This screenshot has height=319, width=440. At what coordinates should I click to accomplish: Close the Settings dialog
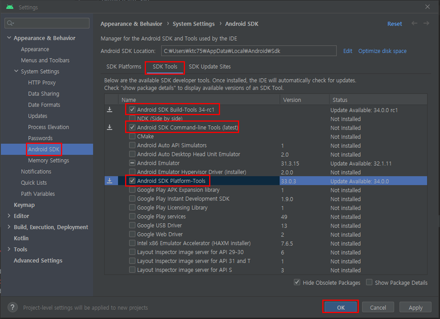(x=427, y=7)
